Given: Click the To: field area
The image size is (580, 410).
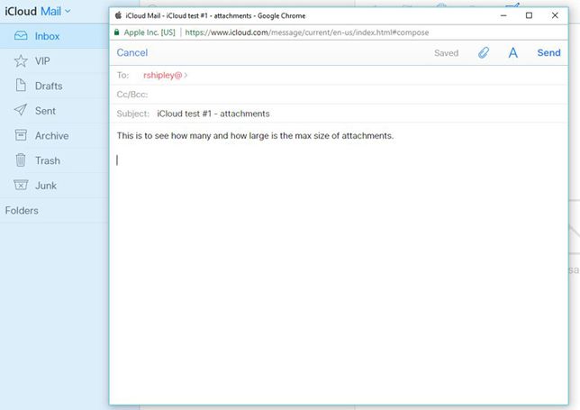Looking at the screenshot, I should click(339, 75).
